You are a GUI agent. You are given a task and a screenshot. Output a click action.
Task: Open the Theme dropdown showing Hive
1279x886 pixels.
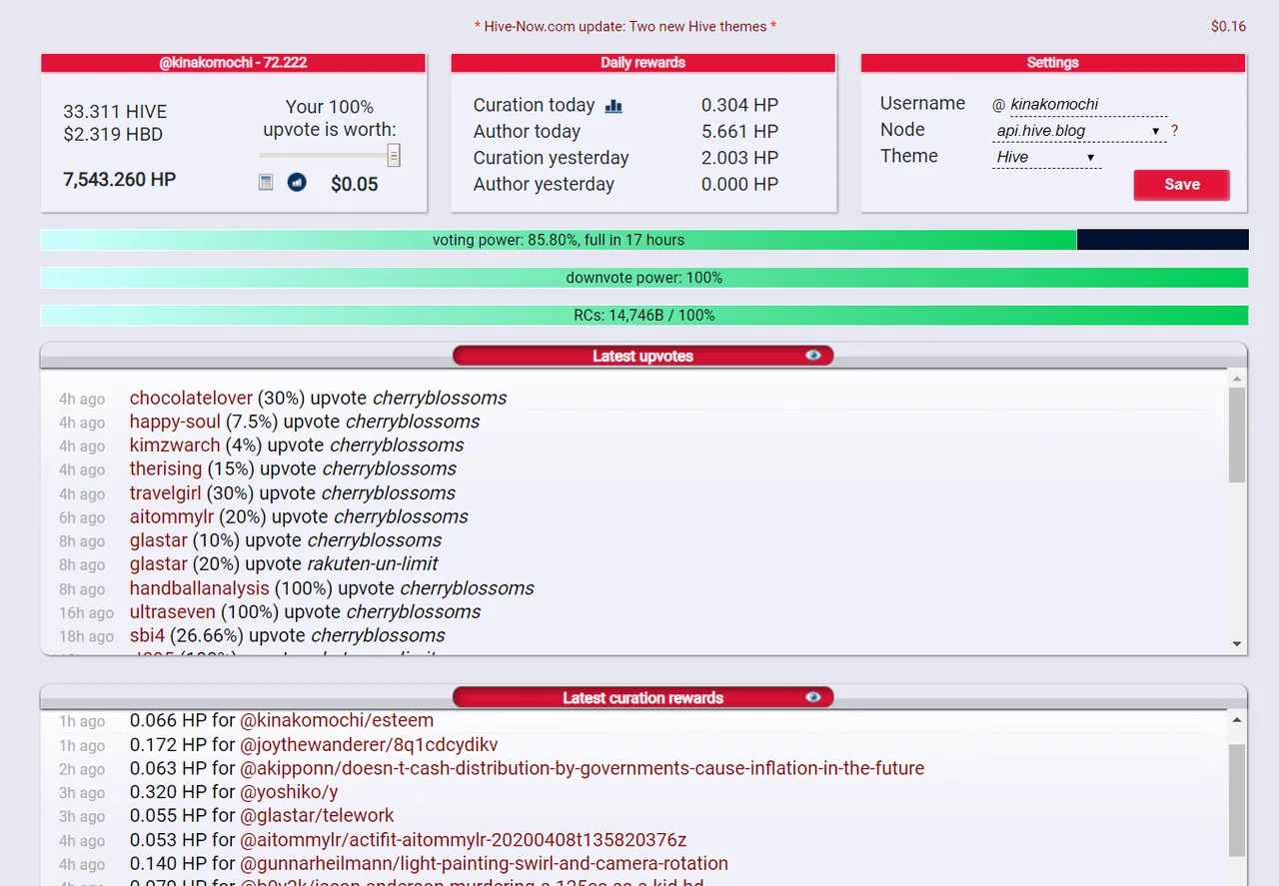point(1046,157)
